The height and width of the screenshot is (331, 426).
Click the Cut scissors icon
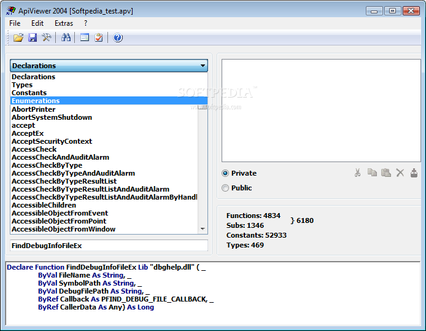tap(357, 173)
